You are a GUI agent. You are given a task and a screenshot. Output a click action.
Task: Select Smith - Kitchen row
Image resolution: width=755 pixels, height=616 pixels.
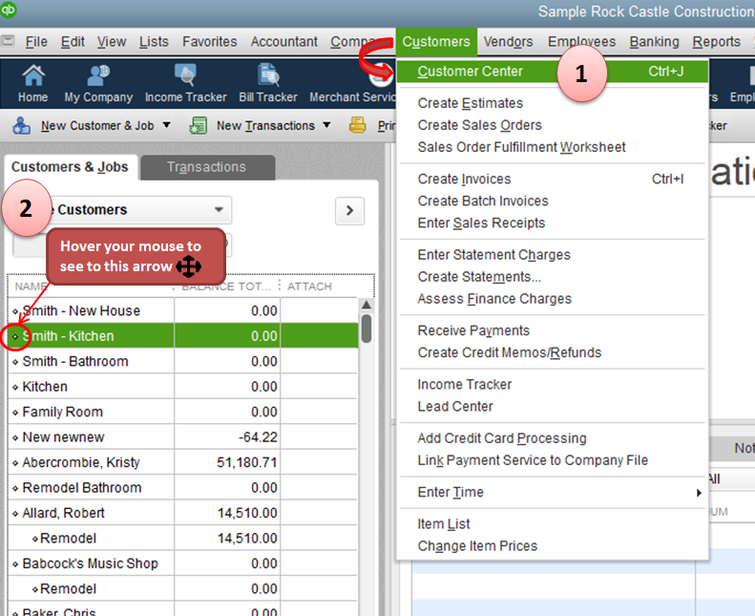coord(183,336)
